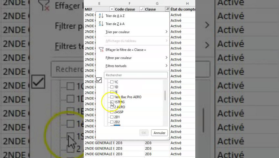Click the class list vertical scrollbar
Image resolution: width=279 pixels, height=158 pixels.
click(165, 95)
